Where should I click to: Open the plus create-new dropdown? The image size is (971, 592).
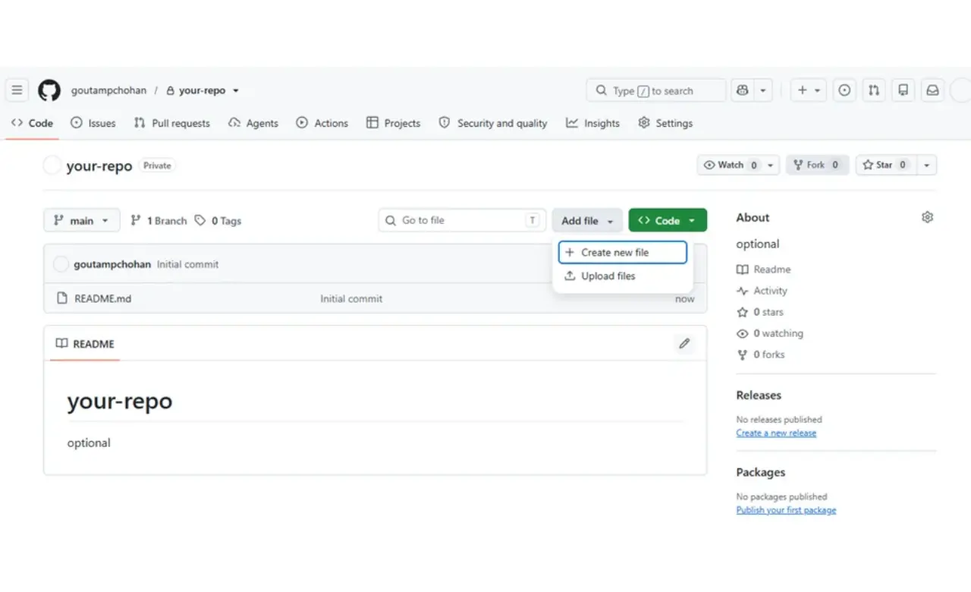(x=809, y=90)
